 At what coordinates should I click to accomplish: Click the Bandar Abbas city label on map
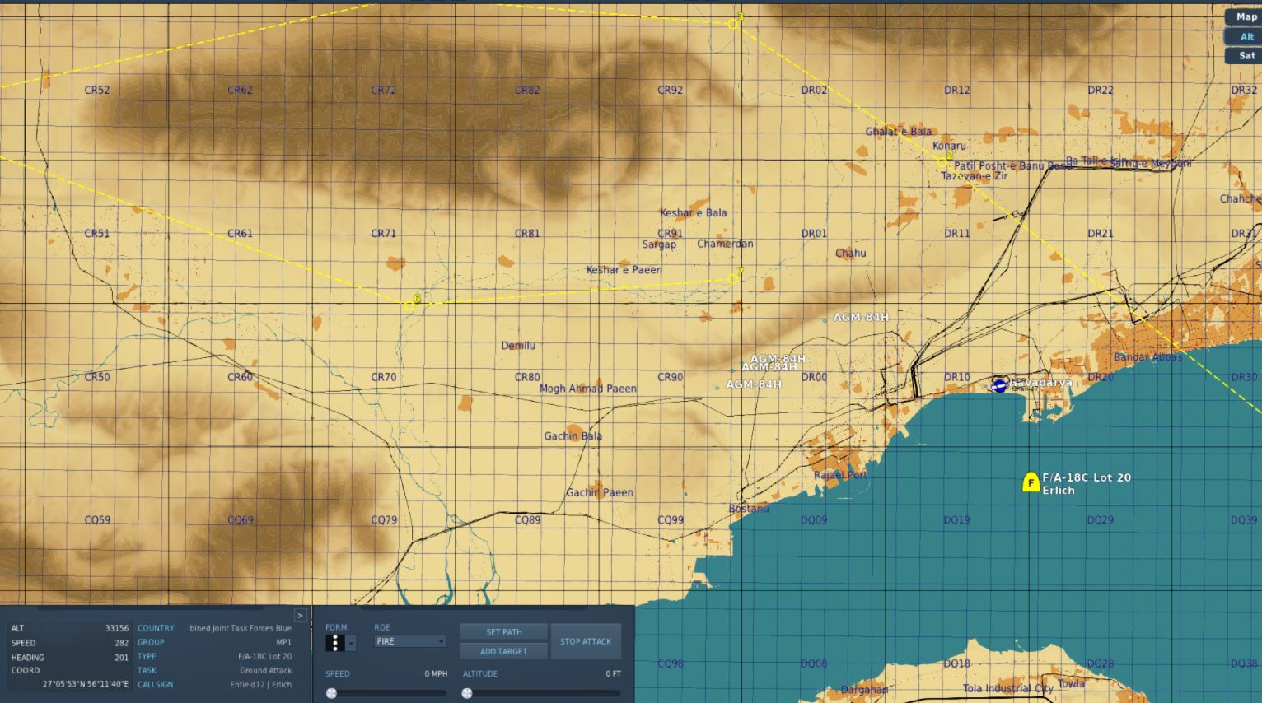(x=1147, y=357)
